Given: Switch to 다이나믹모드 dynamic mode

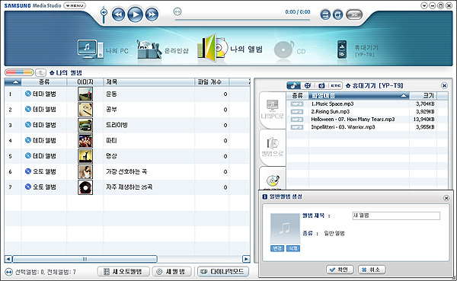Looking at the screenshot, I should [x=223, y=272].
